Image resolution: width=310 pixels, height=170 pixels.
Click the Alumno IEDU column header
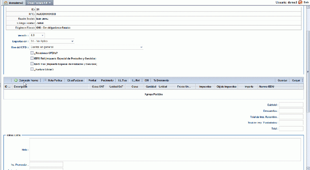click(x=278, y=87)
